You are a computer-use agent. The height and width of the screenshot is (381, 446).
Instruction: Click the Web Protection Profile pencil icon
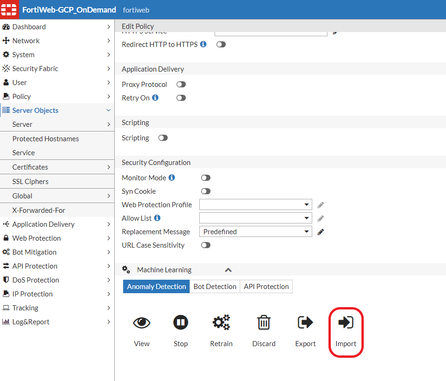321,205
